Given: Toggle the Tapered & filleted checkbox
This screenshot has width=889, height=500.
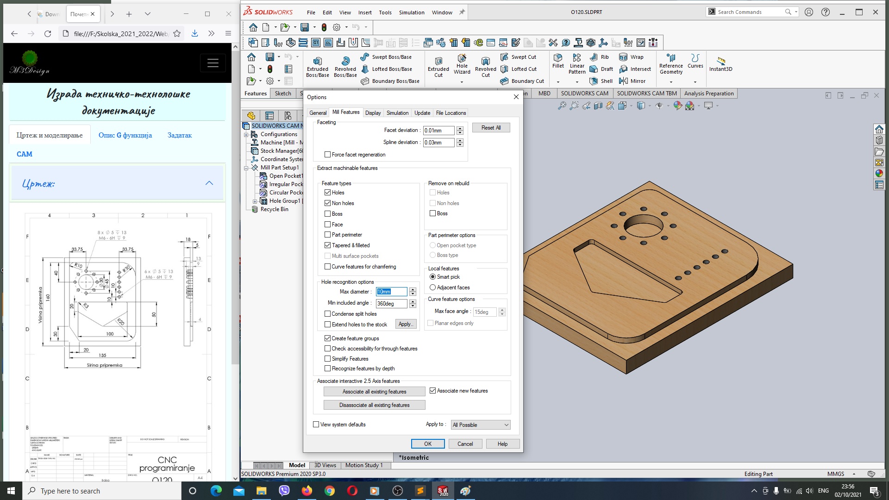Looking at the screenshot, I should tap(327, 245).
